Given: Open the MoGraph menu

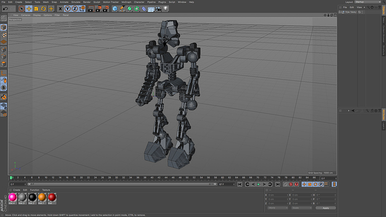Looking at the screenshot, I should (126, 2).
